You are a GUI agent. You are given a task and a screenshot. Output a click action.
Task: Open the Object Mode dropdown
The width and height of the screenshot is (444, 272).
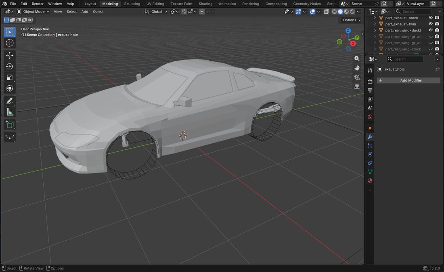point(33,12)
